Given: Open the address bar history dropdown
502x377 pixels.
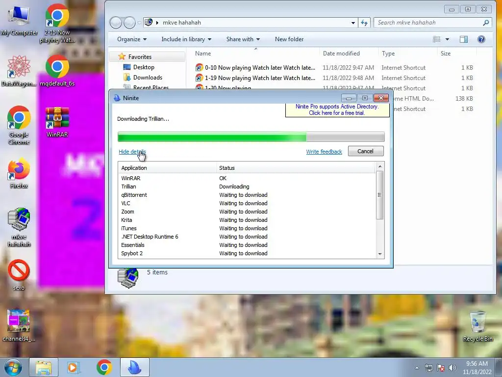Looking at the screenshot, I should tap(353, 23).
